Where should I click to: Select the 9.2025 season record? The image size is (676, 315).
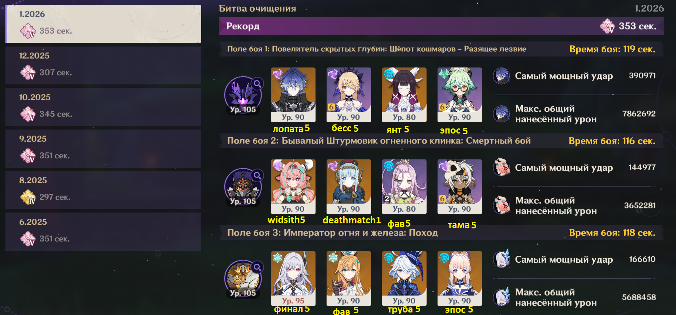tap(103, 149)
